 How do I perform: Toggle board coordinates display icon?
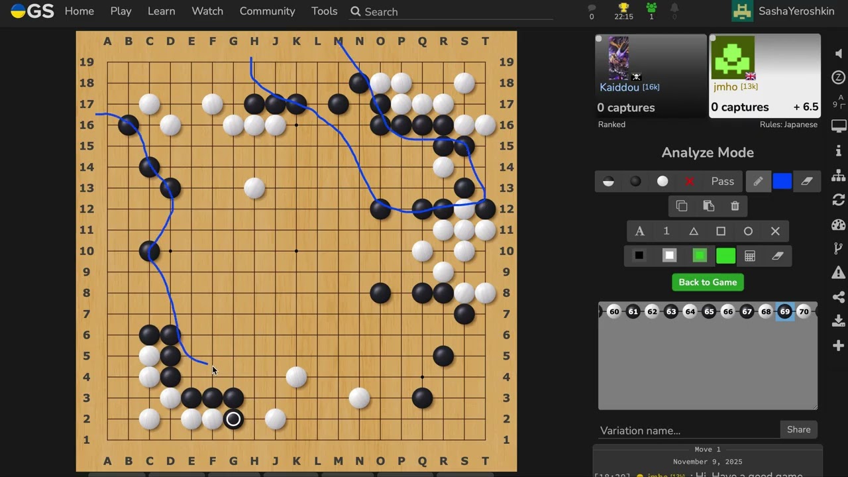click(839, 101)
